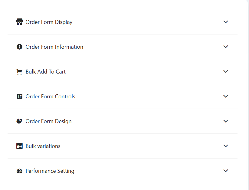Open the Order Form Controls label
This screenshot has height=190, width=249.
(x=50, y=97)
